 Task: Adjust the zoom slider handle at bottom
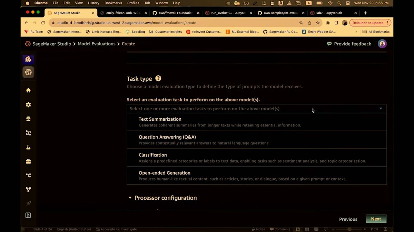[x=349, y=229]
